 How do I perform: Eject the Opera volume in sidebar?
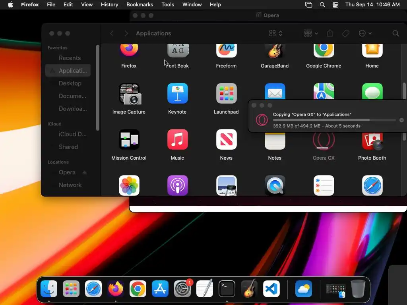pos(84,172)
